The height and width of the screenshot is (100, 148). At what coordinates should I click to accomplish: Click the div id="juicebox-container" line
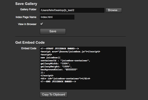pos(65,78)
